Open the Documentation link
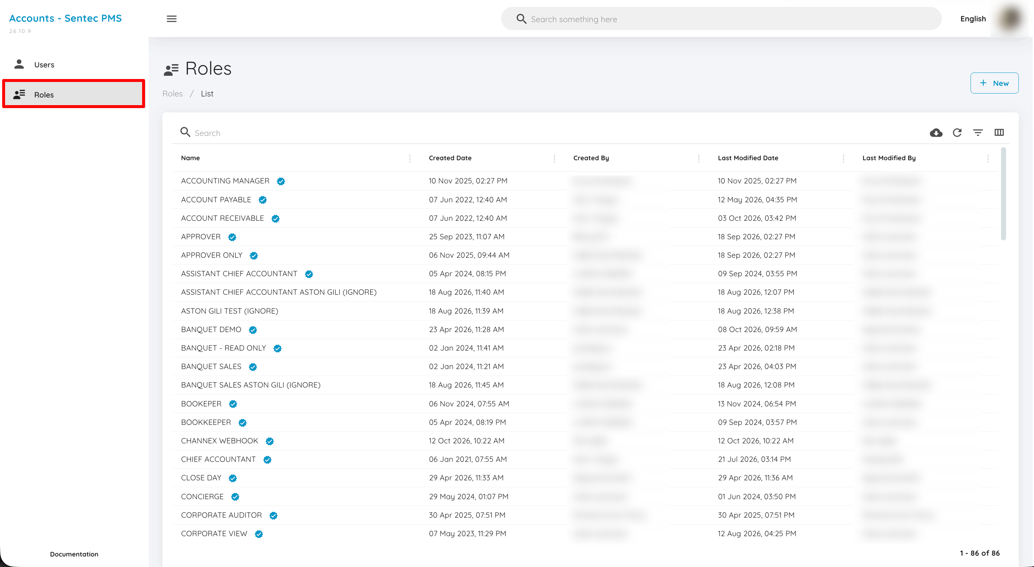Screen dimensions: 1034x567 74,554
